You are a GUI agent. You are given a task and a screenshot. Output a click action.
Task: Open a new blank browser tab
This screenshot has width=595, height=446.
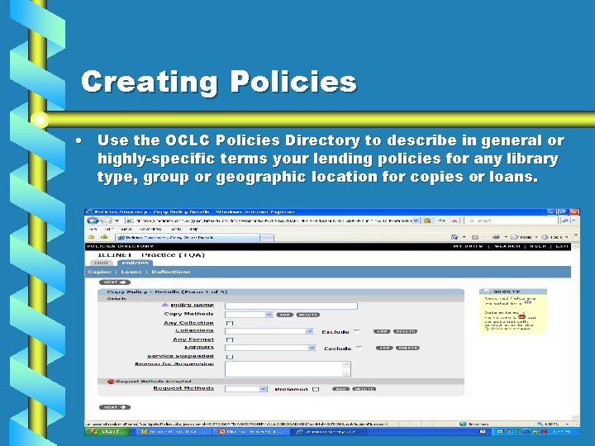pyautogui.click(x=267, y=238)
